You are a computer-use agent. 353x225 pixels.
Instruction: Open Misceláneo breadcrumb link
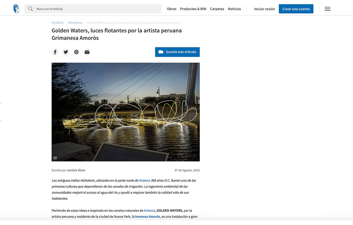point(75,23)
